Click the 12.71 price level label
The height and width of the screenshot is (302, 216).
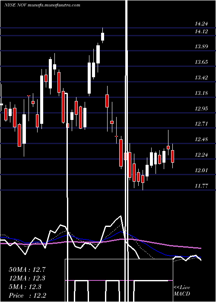[x=201, y=124]
